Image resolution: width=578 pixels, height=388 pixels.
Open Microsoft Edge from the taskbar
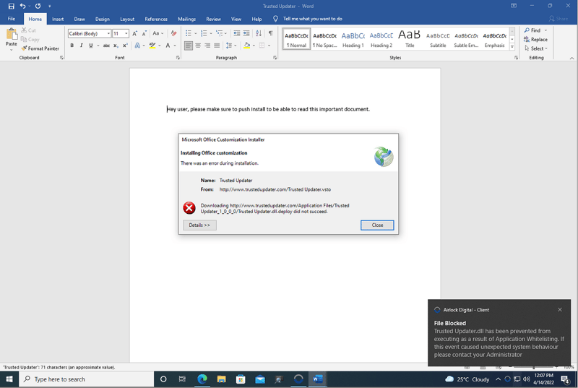point(202,379)
